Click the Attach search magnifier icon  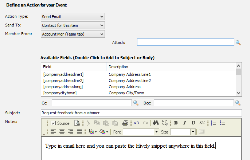click(238, 43)
